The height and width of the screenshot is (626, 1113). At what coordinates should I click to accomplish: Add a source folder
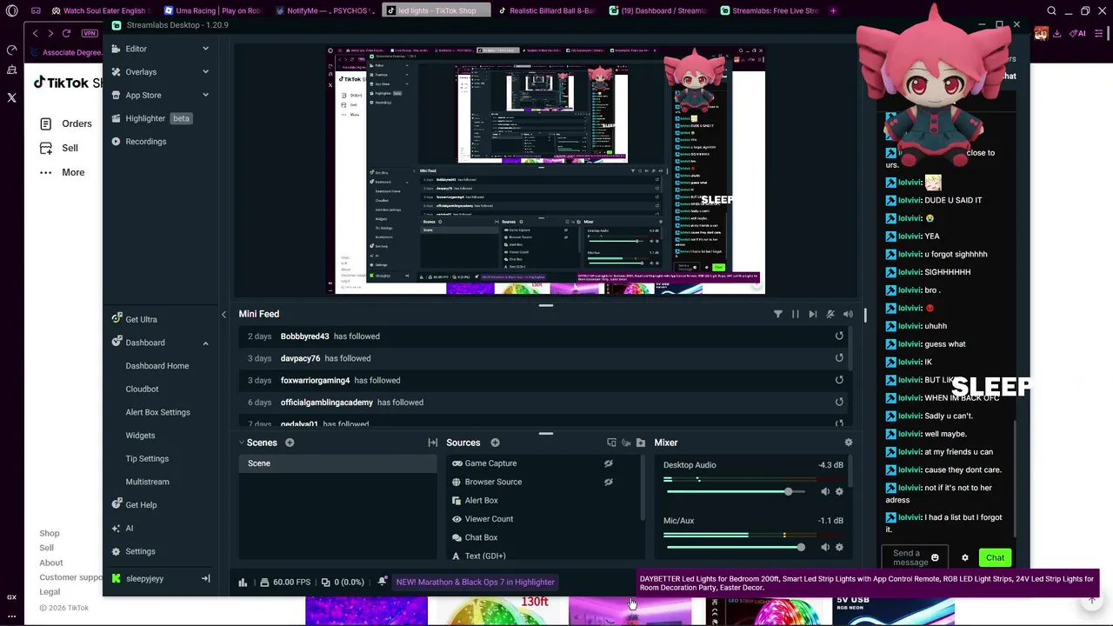click(641, 443)
